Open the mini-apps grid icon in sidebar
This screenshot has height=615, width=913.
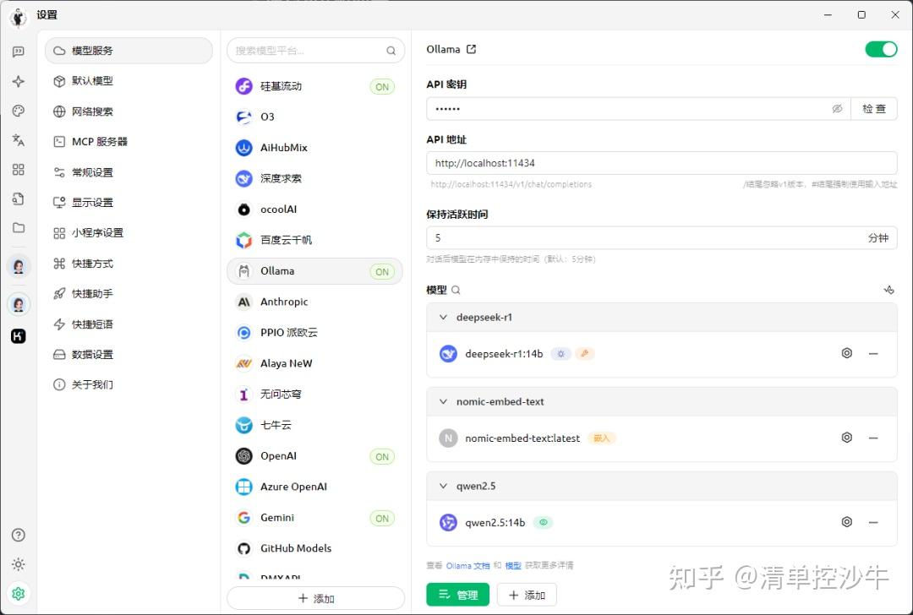[18, 169]
